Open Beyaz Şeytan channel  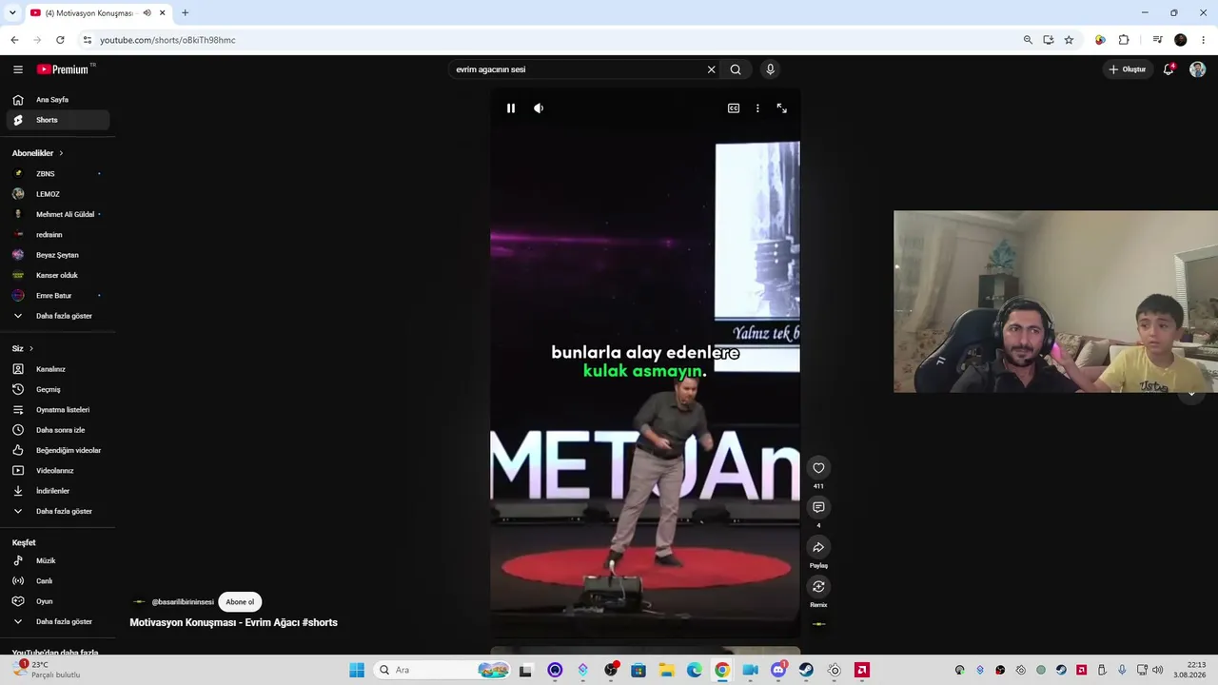point(58,255)
